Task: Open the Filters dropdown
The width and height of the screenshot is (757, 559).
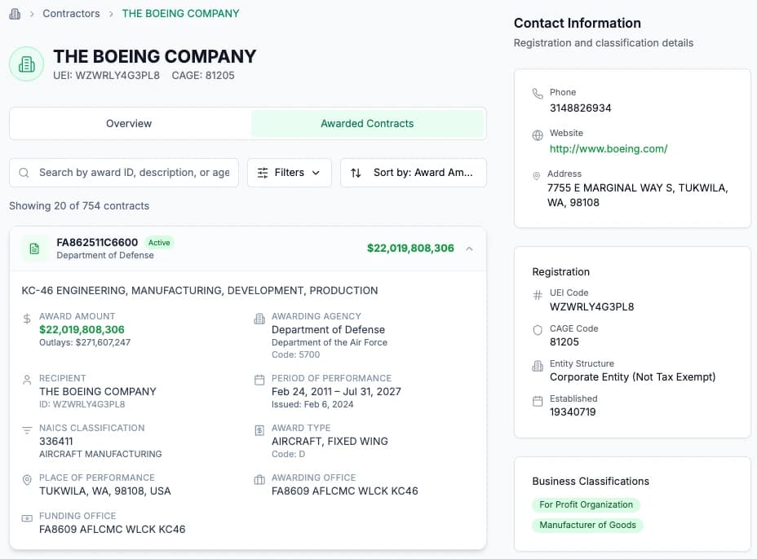Action: point(290,173)
